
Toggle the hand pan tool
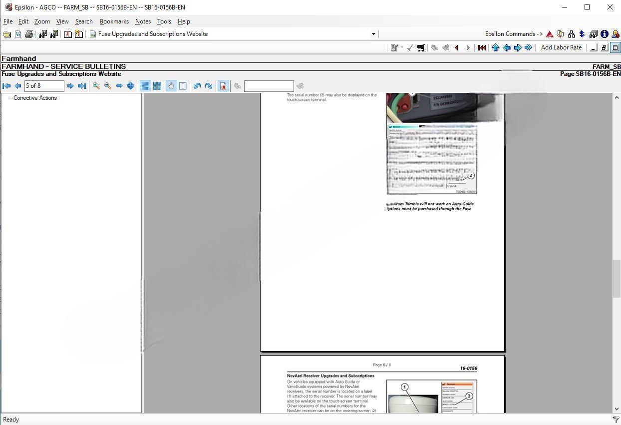tap(171, 86)
